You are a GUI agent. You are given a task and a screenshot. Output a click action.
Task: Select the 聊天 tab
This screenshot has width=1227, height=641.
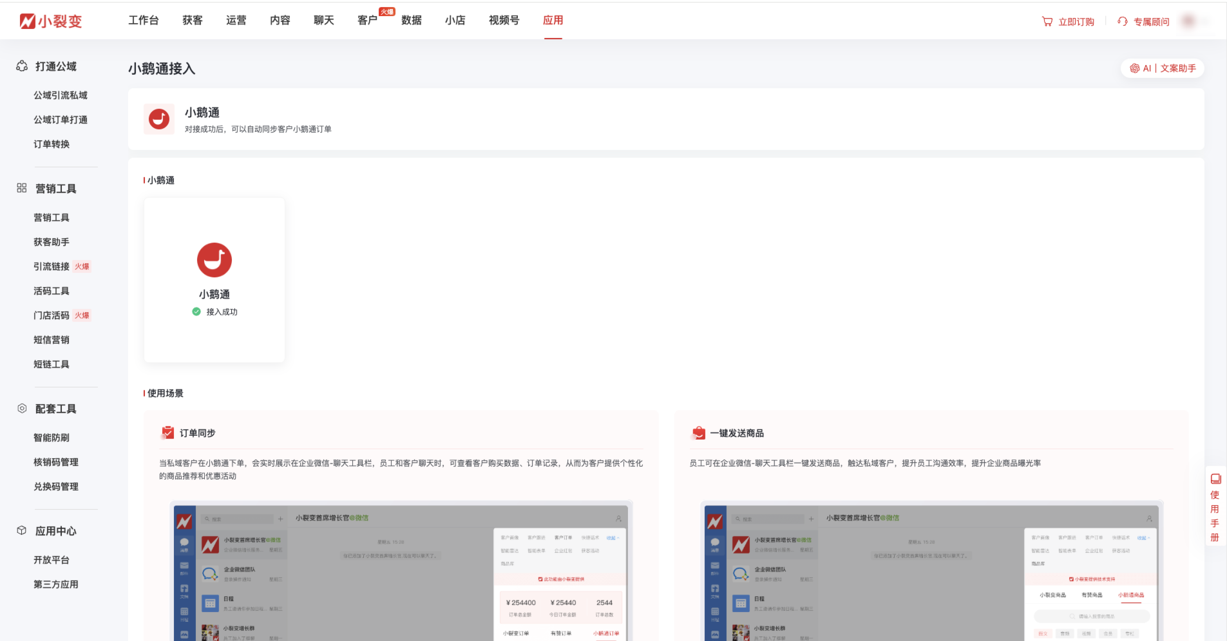click(x=324, y=21)
